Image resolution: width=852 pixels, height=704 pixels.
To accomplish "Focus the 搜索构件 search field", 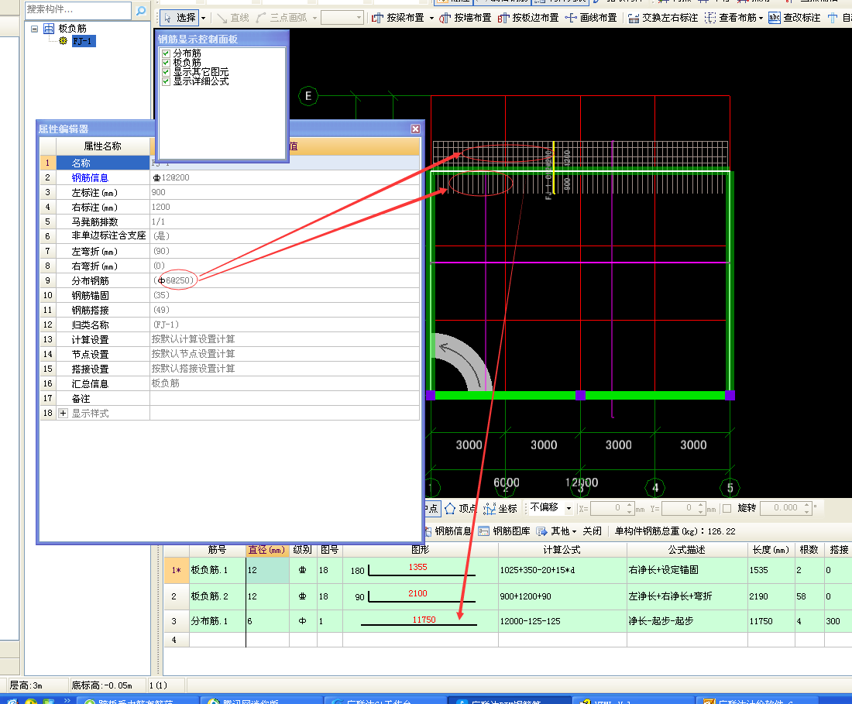I will (77, 10).
